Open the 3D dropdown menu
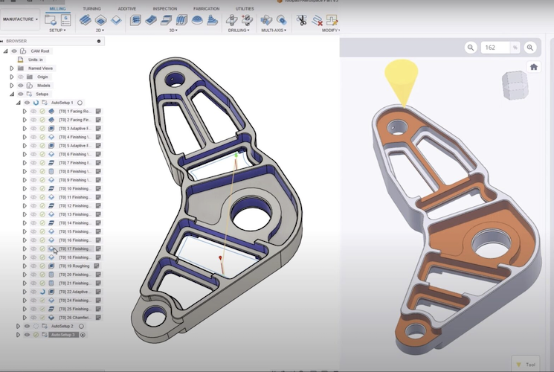 point(173,31)
